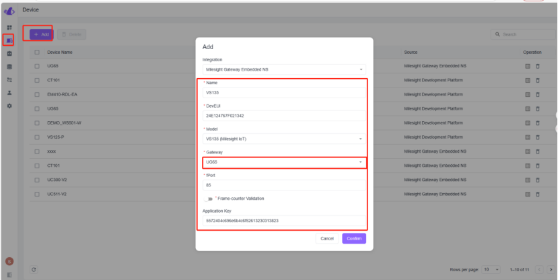This screenshot has width=558, height=280.
Task: Open the rows per page dropdown
Action: tap(491, 270)
